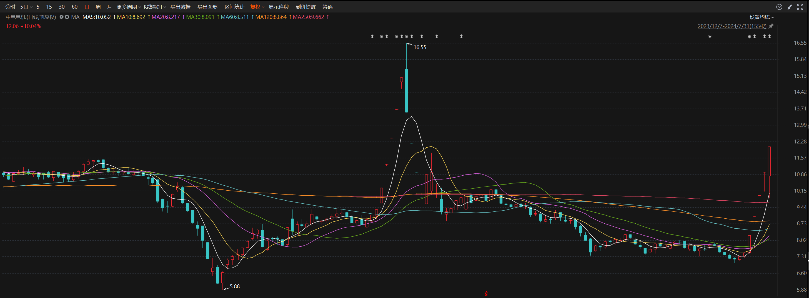The width and height of the screenshot is (809, 298).
Task: Remove MA indicator with the X icon
Action: [x=67, y=17]
